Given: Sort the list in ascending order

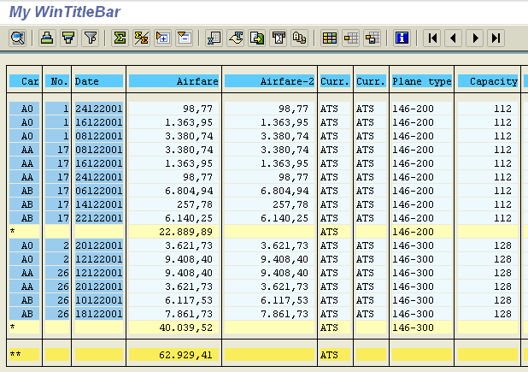Looking at the screenshot, I should [x=48, y=38].
